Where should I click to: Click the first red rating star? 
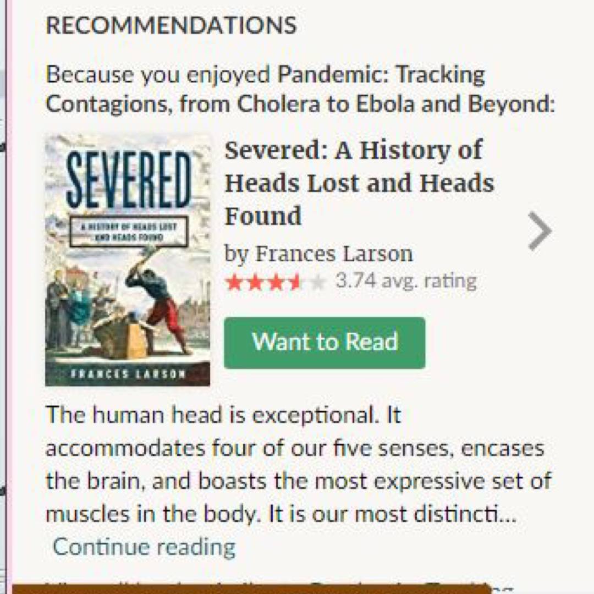pyautogui.click(x=234, y=283)
